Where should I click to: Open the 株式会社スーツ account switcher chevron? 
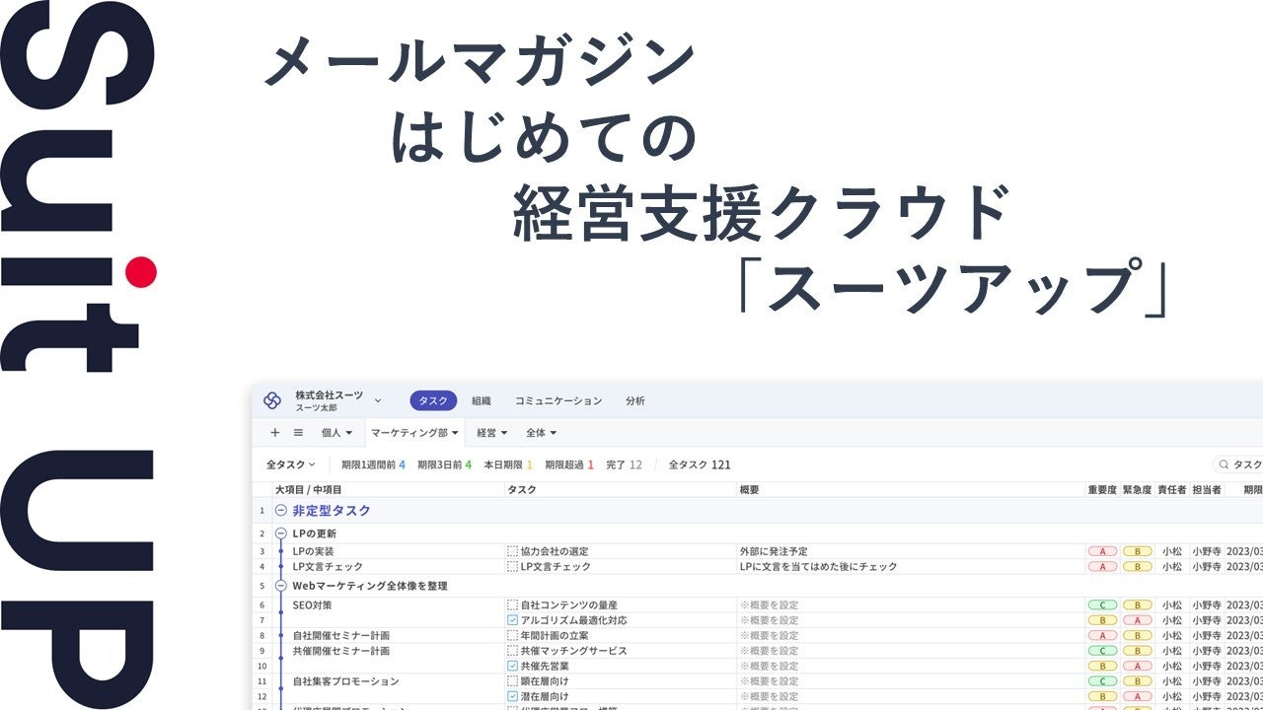[x=378, y=400]
